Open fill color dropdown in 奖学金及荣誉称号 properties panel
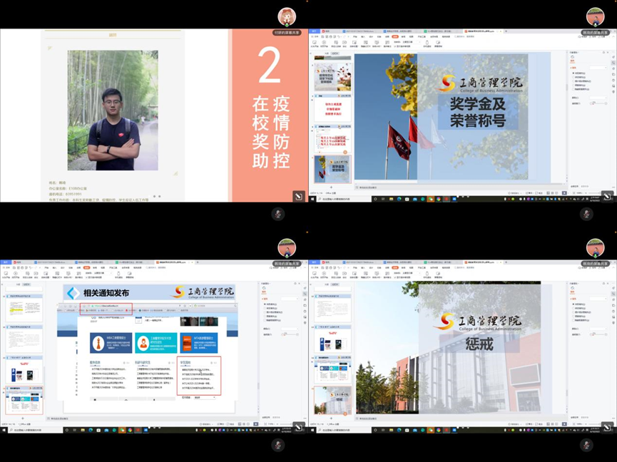Image resolution: width=617 pixels, height=462 pixels. pyautogui.click(x=598, y=98)
